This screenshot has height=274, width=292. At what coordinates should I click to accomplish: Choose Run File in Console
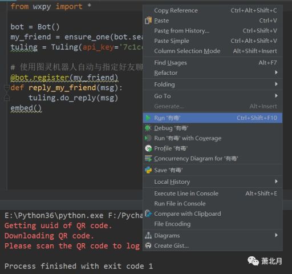213,204
